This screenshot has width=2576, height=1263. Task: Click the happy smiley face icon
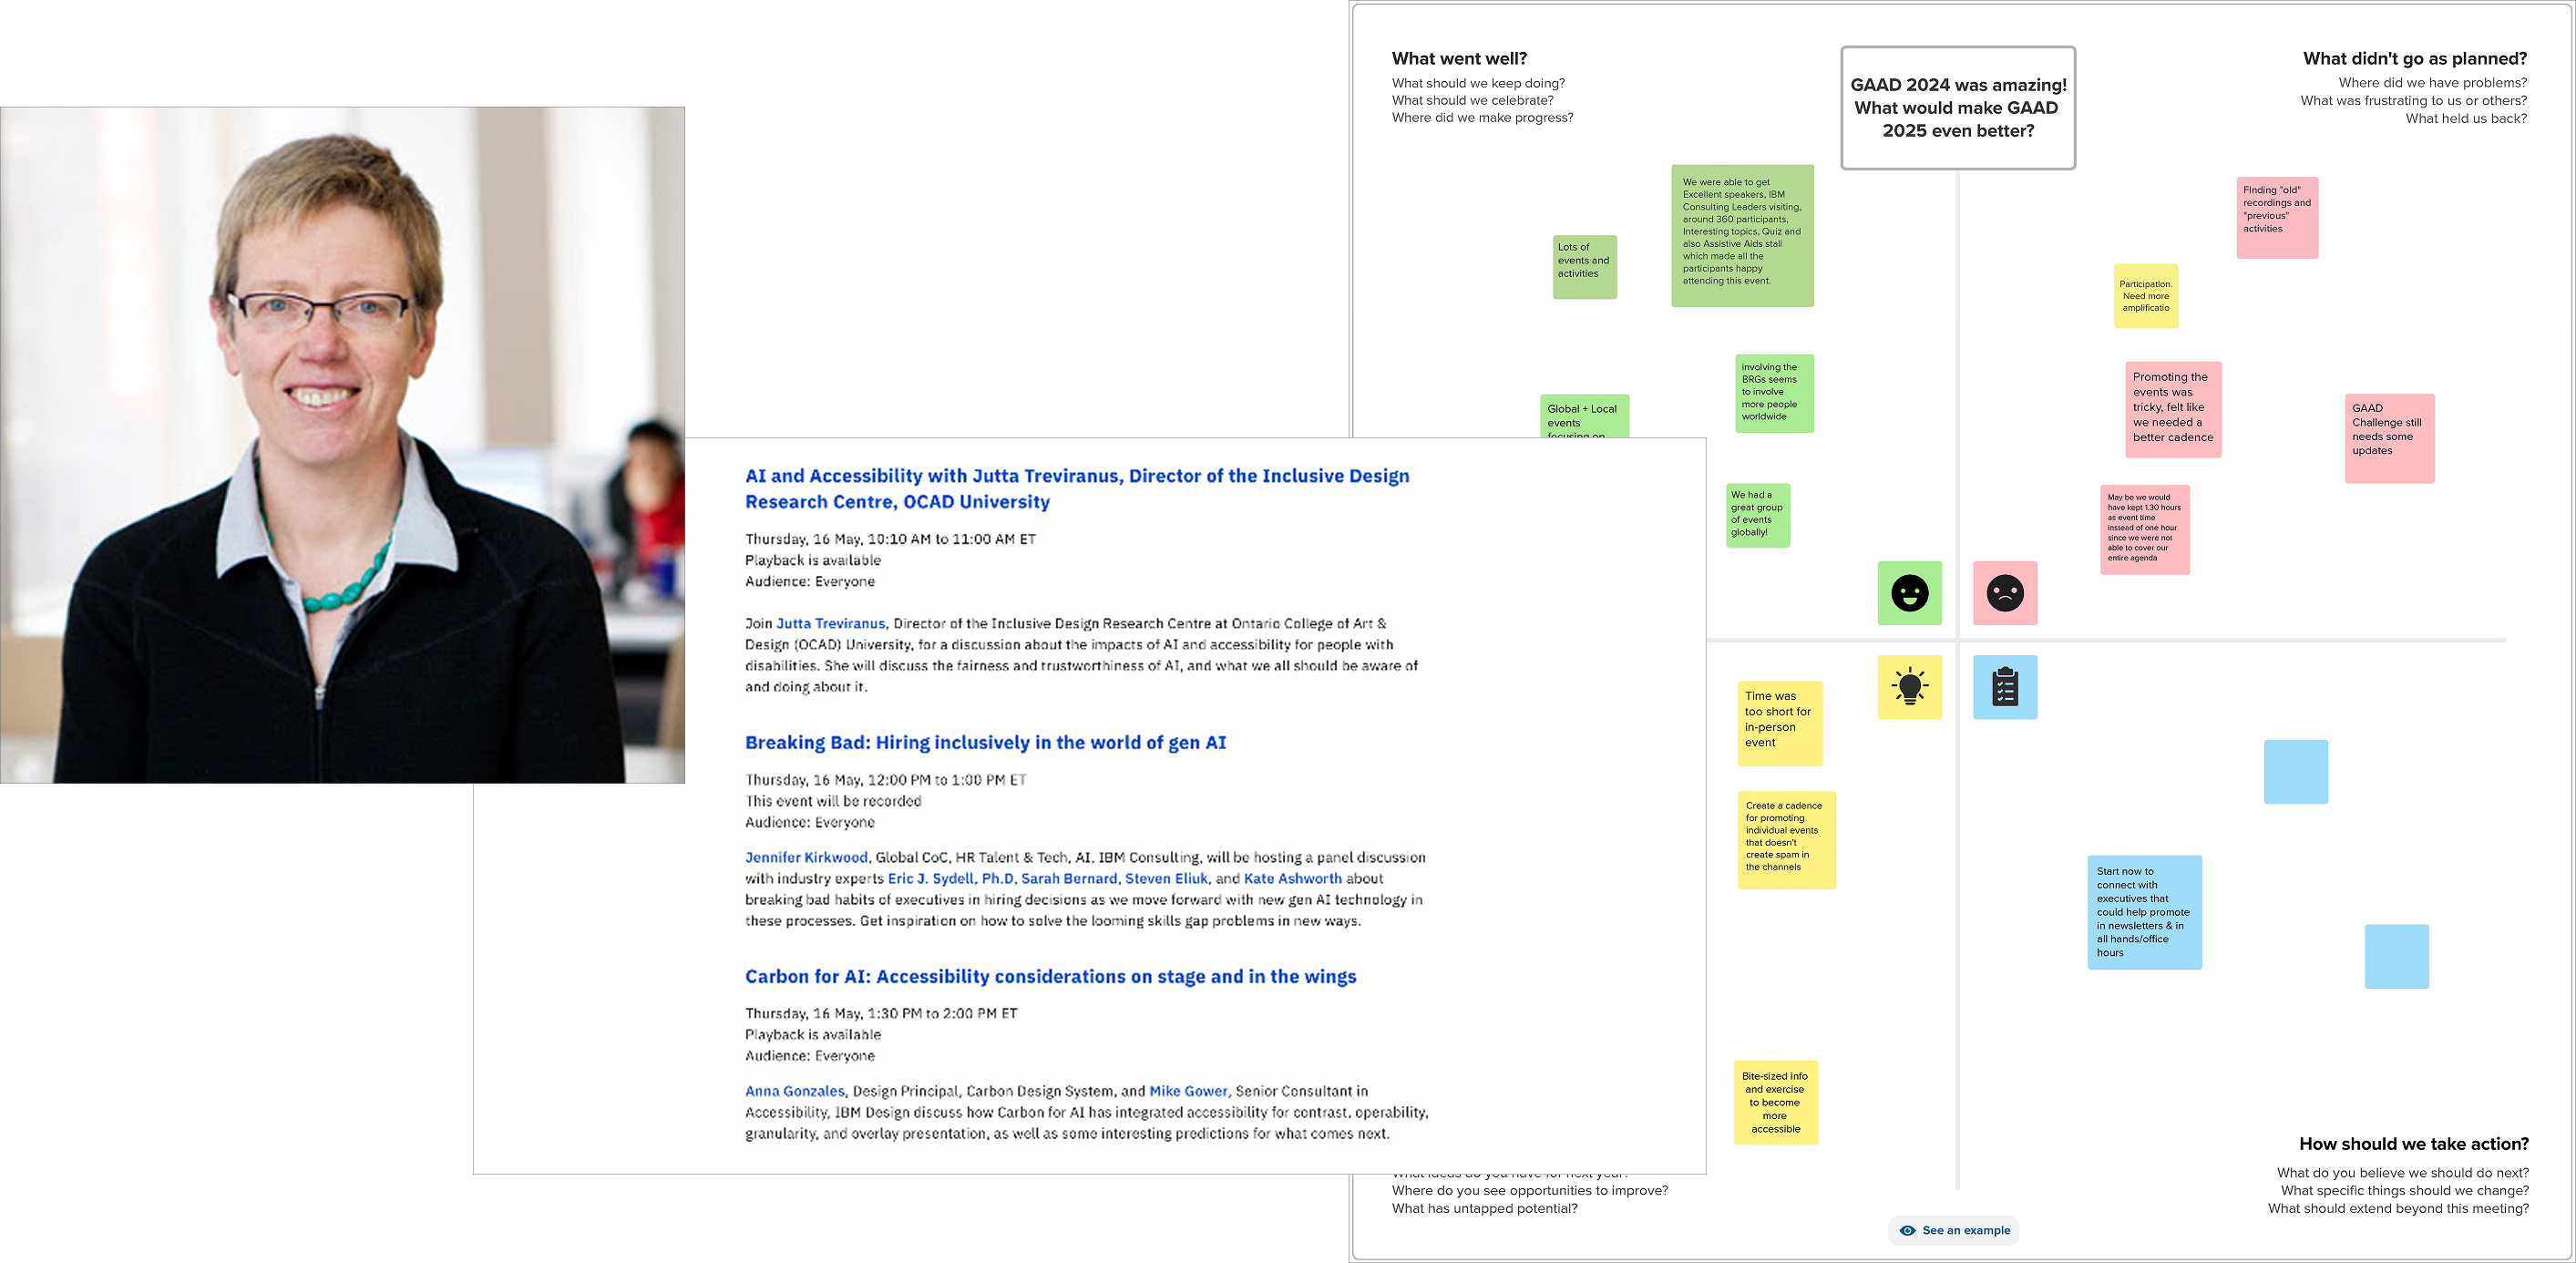coord(1909,593)
